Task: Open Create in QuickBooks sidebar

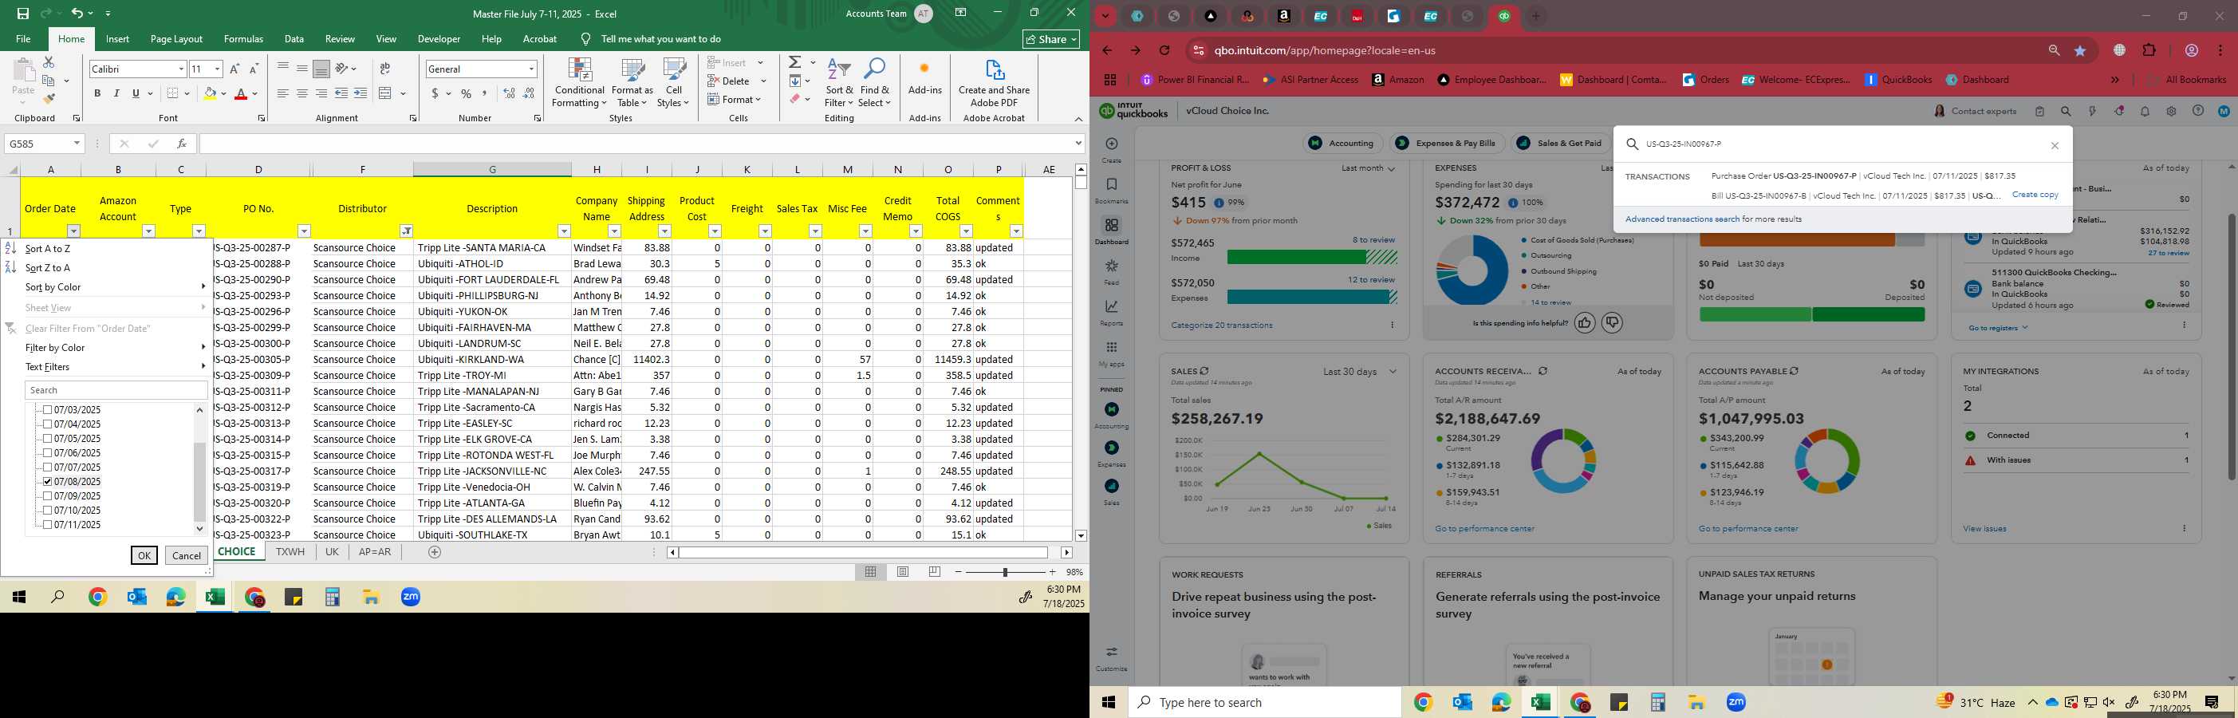Action: (x=1111, y=149)
